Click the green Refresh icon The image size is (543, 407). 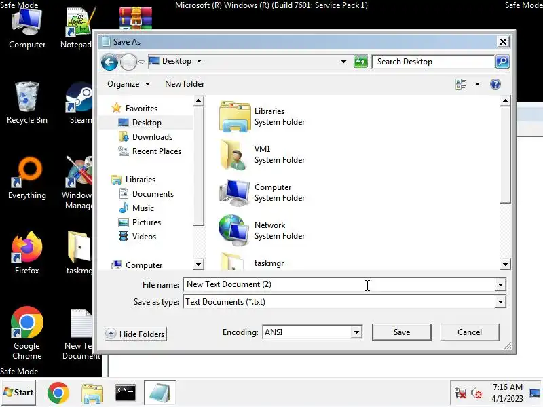pyautogui.click(x=360, y=62)
